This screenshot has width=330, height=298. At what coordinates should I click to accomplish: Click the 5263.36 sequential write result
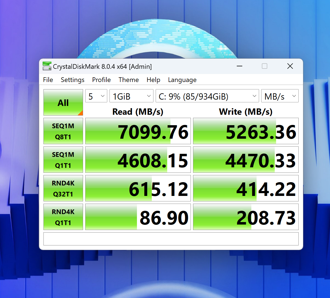coord(246,131)
